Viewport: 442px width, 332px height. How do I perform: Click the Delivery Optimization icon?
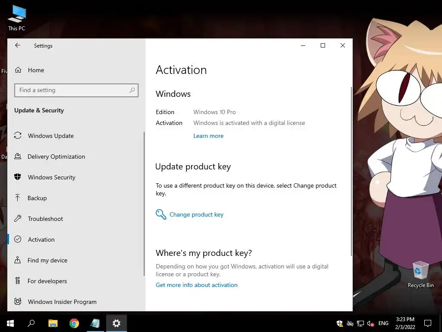[18, 156]
